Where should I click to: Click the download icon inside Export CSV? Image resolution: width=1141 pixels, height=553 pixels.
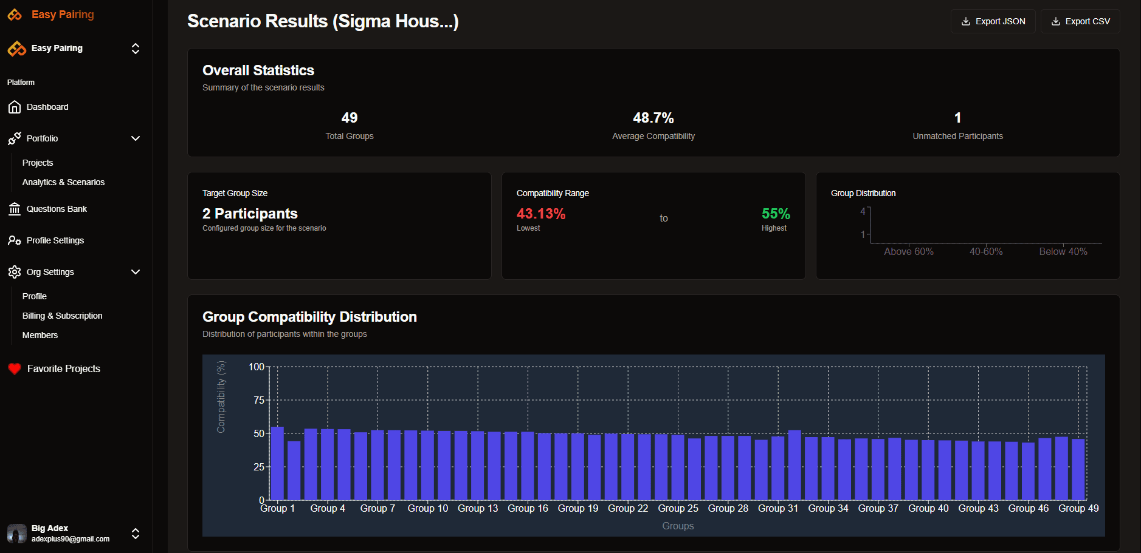1055,21
